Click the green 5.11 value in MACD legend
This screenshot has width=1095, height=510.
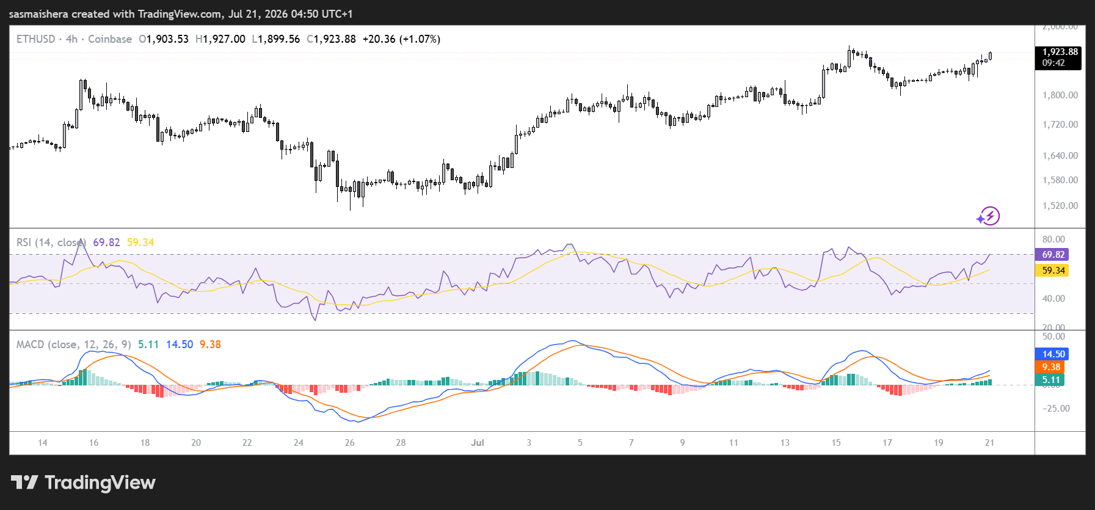click(148, 344)
